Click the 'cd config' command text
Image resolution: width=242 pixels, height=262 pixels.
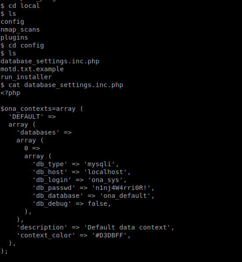[26, 45]
